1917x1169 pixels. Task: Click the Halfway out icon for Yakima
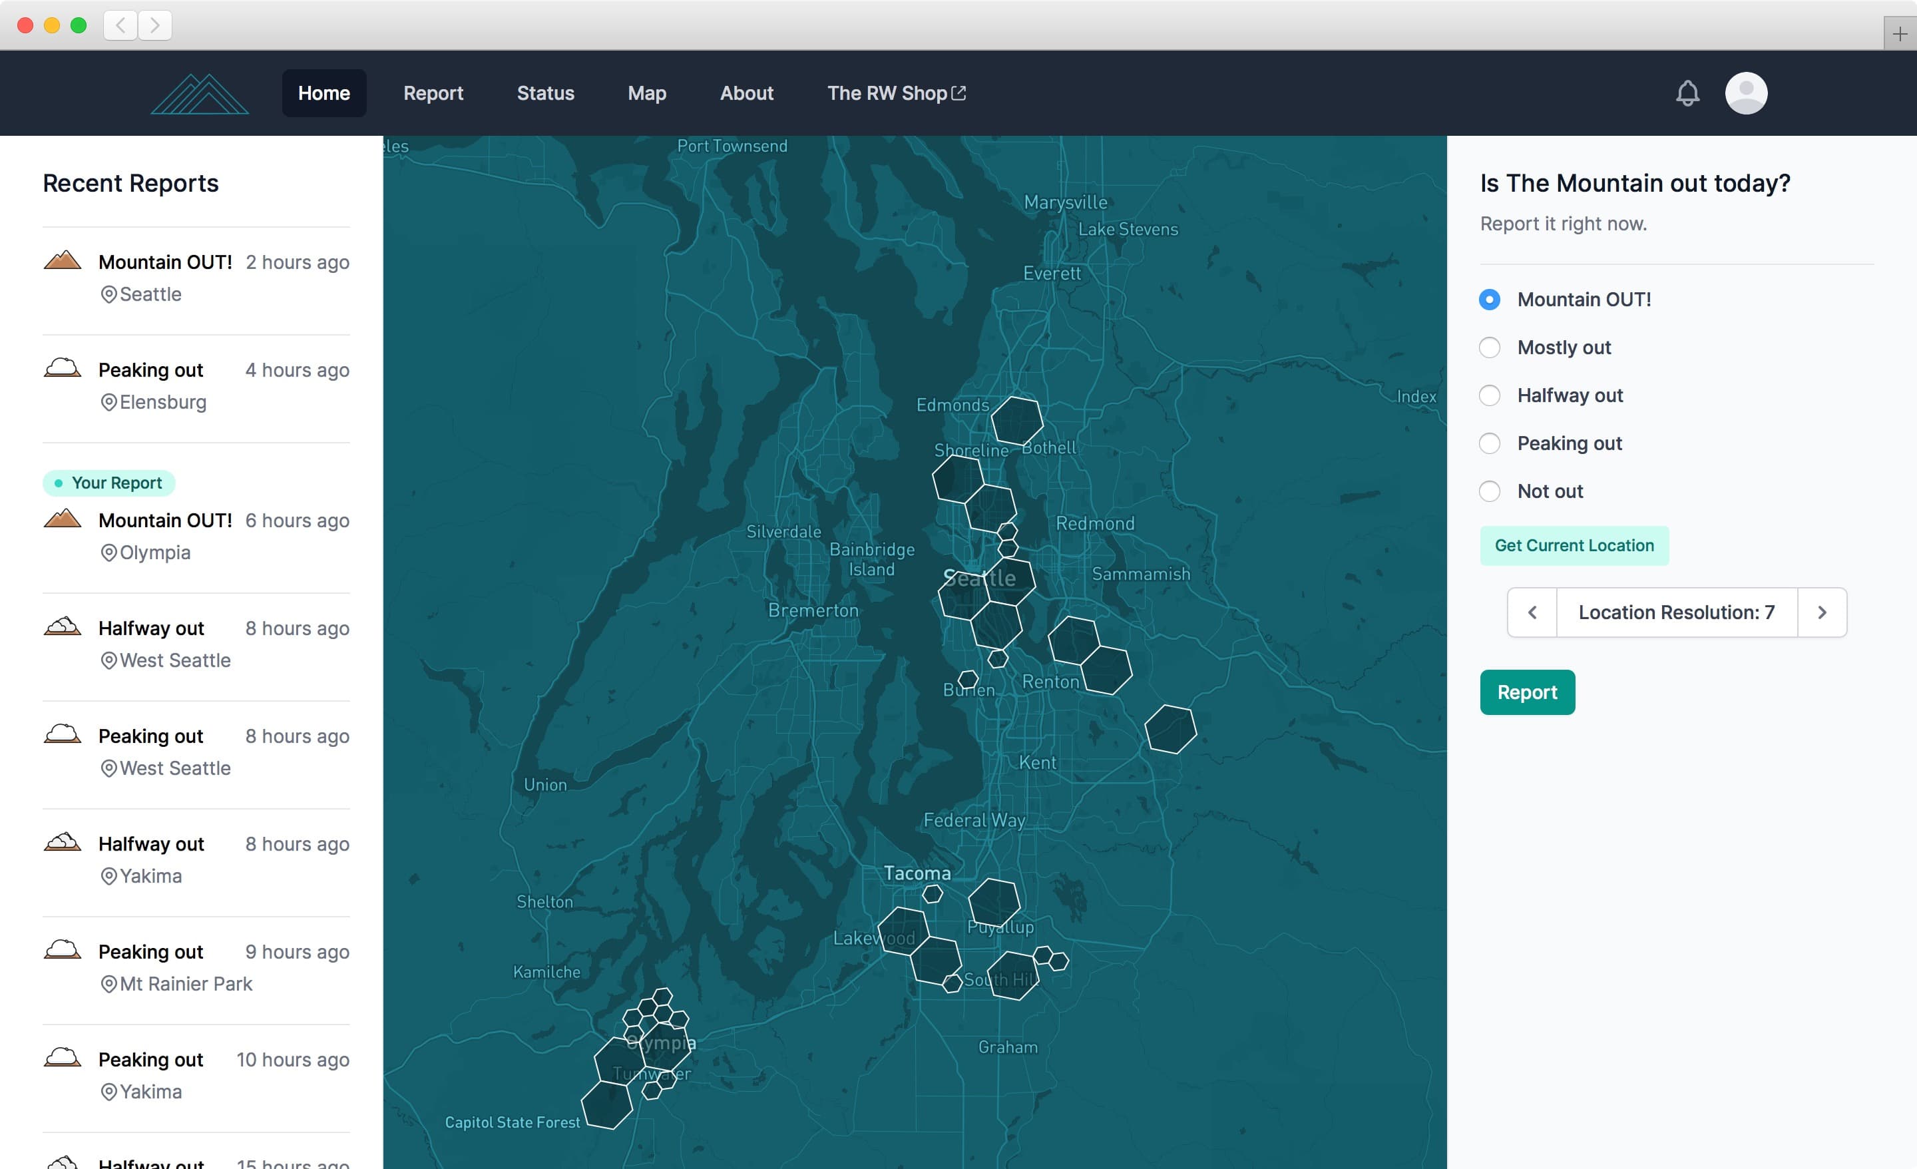63,841
